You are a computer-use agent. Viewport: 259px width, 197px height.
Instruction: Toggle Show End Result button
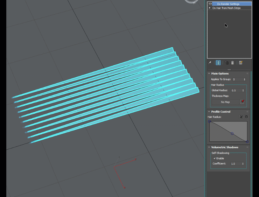tap(218, 63)
